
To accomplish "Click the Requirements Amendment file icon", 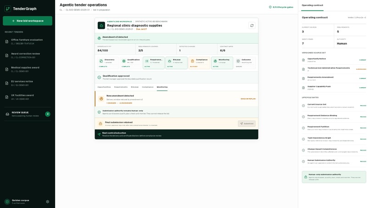I will click(x=303, y=79).
